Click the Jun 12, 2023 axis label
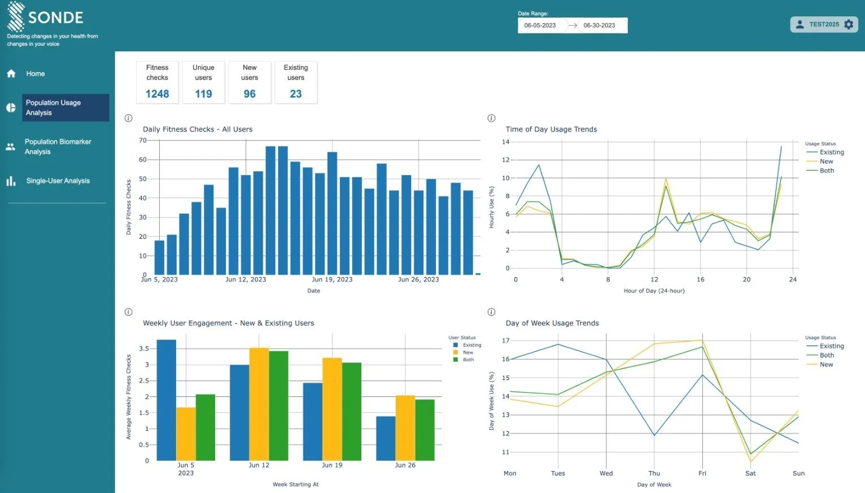Viewport: 865px width, 493px height. tap(246, 280)
